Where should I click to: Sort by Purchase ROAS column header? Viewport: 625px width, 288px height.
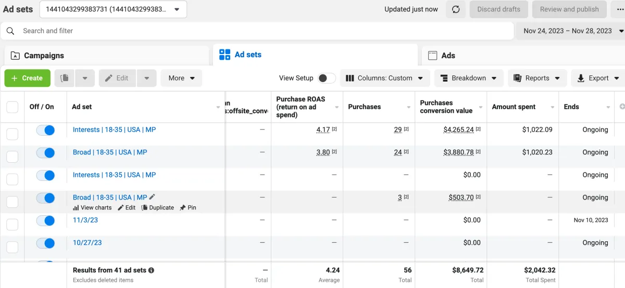(x=307, y=107)
